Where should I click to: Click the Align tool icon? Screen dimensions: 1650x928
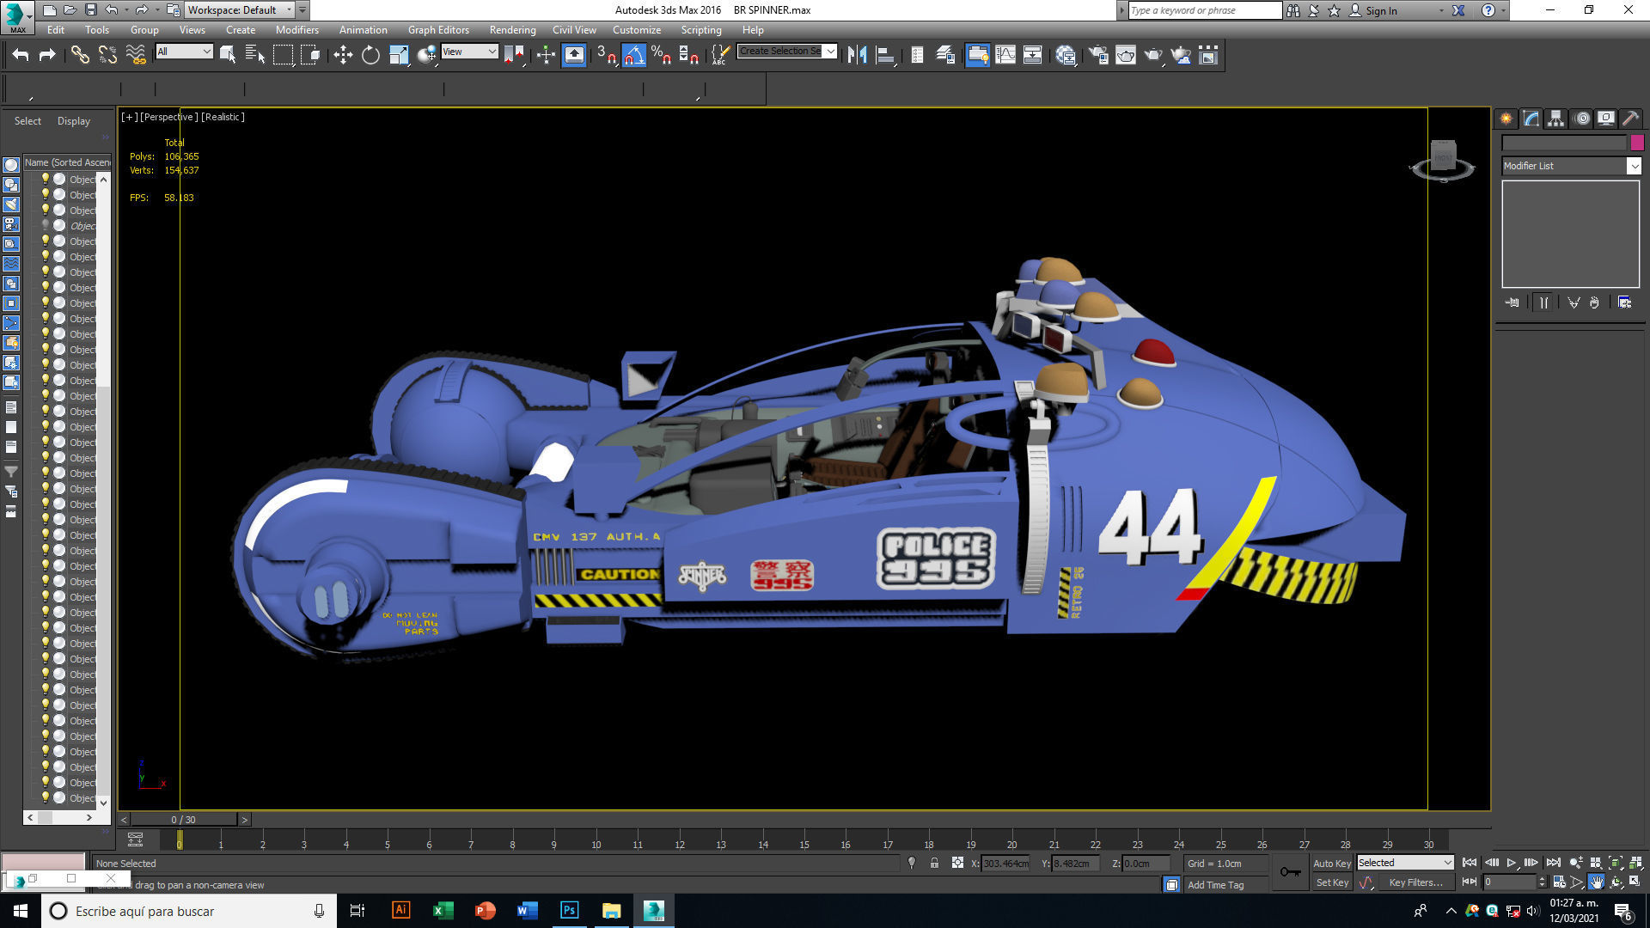coord(885,55)
